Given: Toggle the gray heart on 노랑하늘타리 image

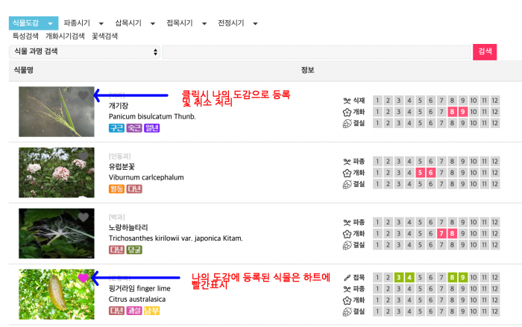Looking at the screenshot, I should point(84,218).
